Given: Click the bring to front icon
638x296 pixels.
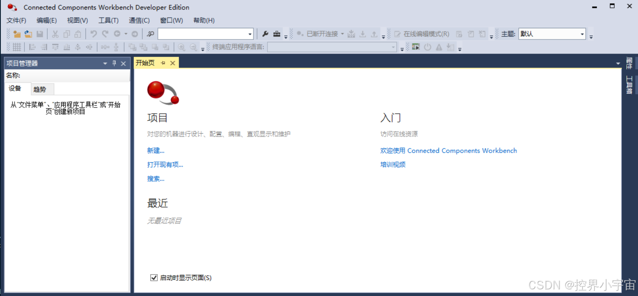Looking at the screenshot, I should click(132, 47).
